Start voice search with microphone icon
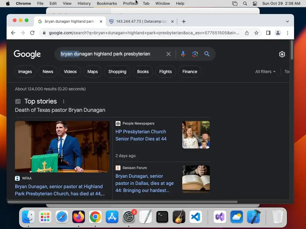The height and width of the screenshot is (229, 306). 183,54
